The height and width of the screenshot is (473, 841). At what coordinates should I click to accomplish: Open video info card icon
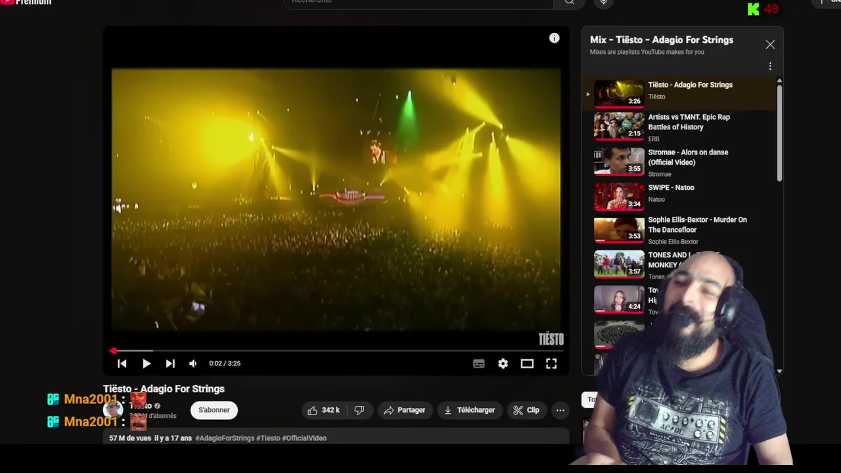pyautogui.click(x=555, y=38)
